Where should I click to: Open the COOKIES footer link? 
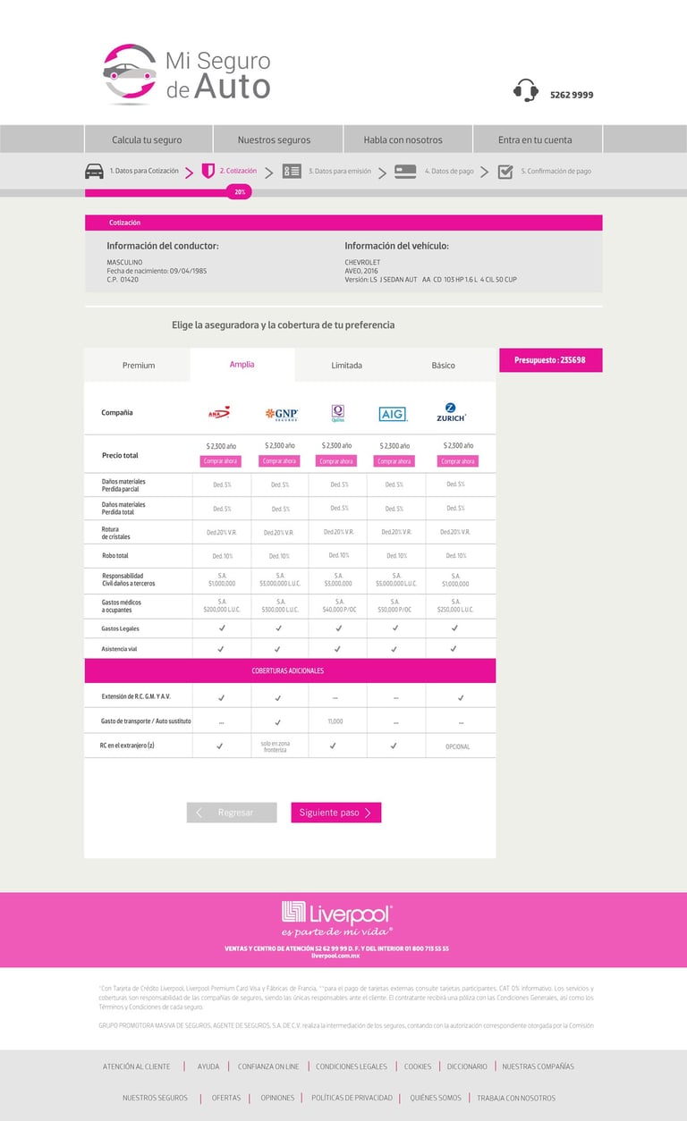(418, 1066)
